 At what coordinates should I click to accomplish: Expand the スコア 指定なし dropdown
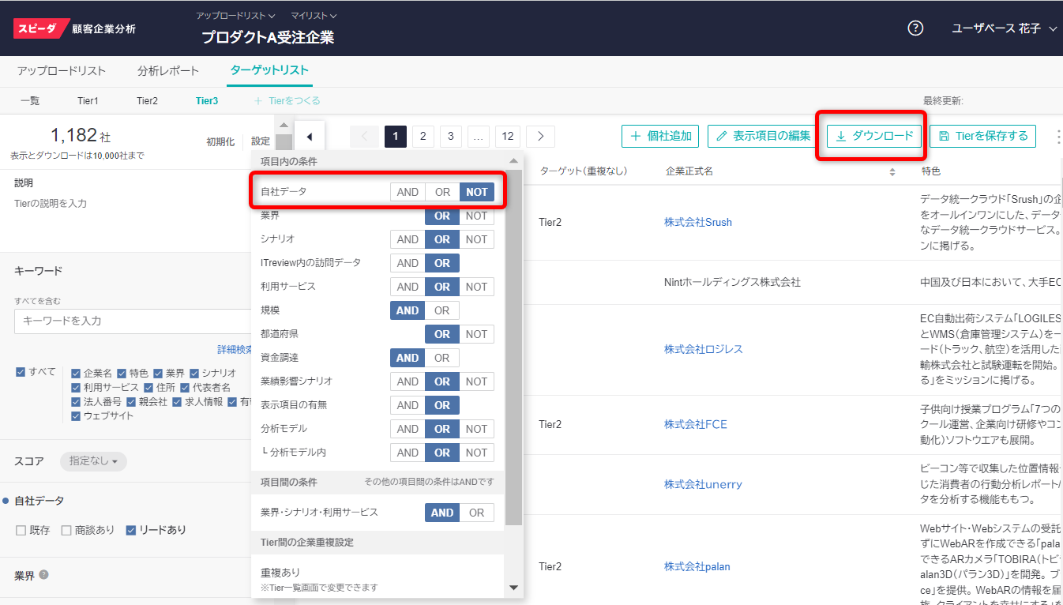pyautogui.click(x=93, y=461)
